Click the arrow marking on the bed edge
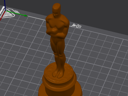This screenshot has height=96, width=128. (78, 26)
